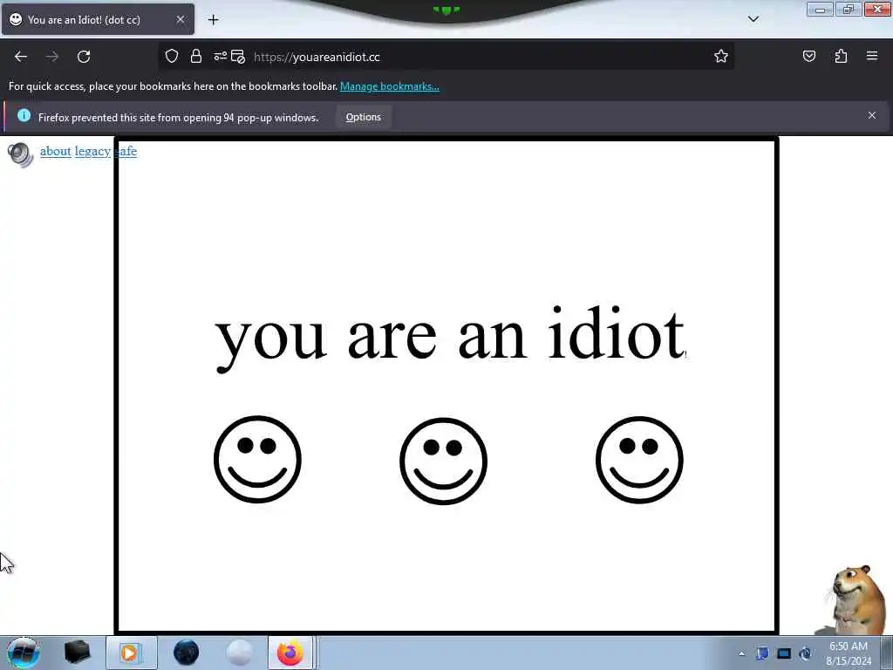Open the tracking protection shield

(172, 57)
